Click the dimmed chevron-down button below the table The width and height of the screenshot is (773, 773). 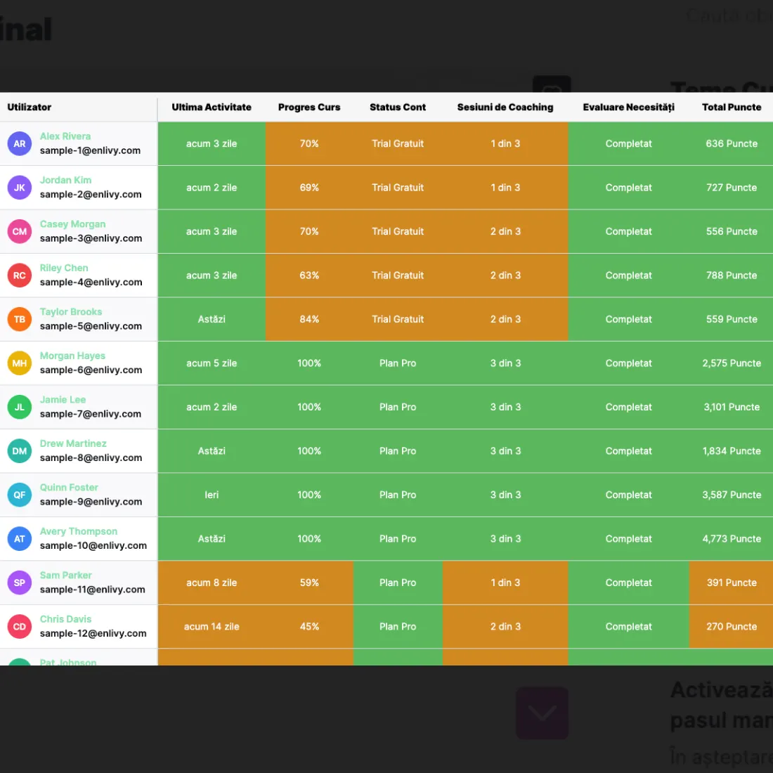542,713
